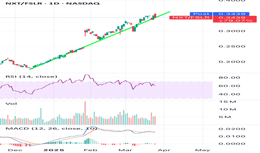Image resolution: width=260 pixels, height=153 pixels.
Task: Click the 0.0200 MACD axis value
Action: (x=232, y=129)
